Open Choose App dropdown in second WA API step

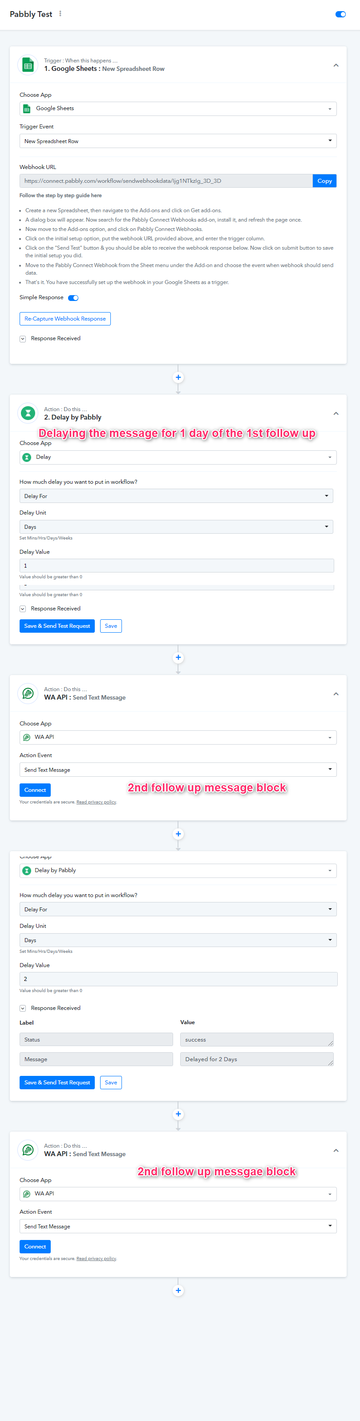coord(178,1194)
